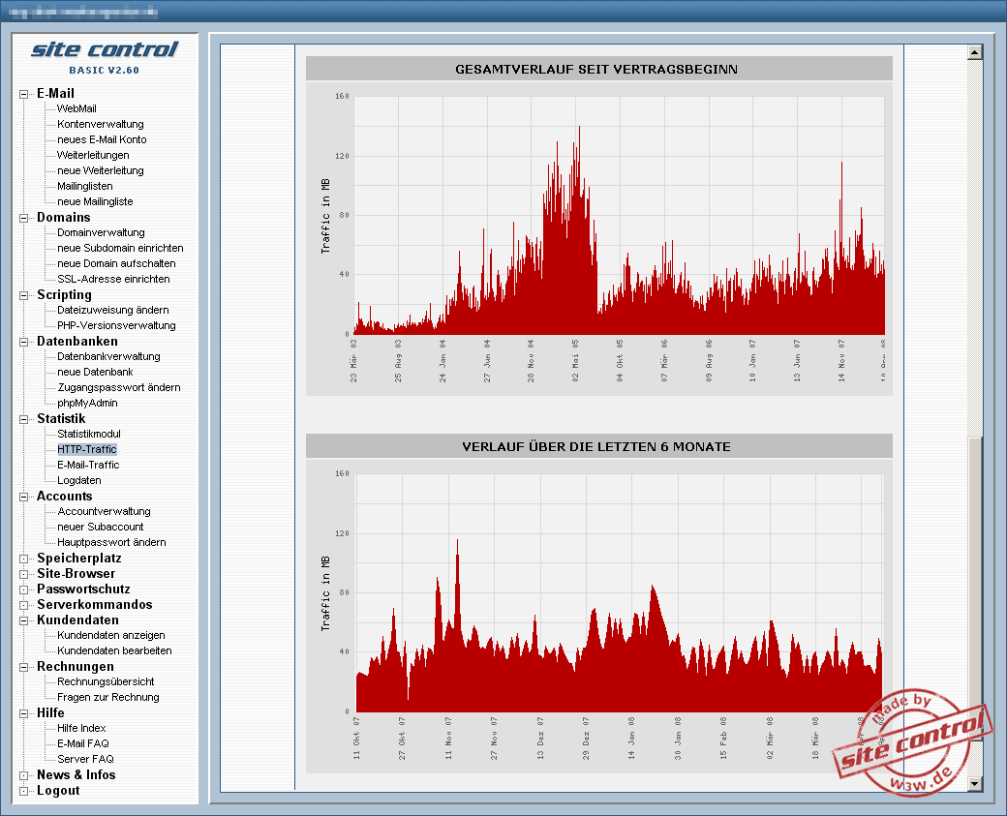Select neuer Subaccount
This screenshot has height=816, width=1007.
pos(100,527)
